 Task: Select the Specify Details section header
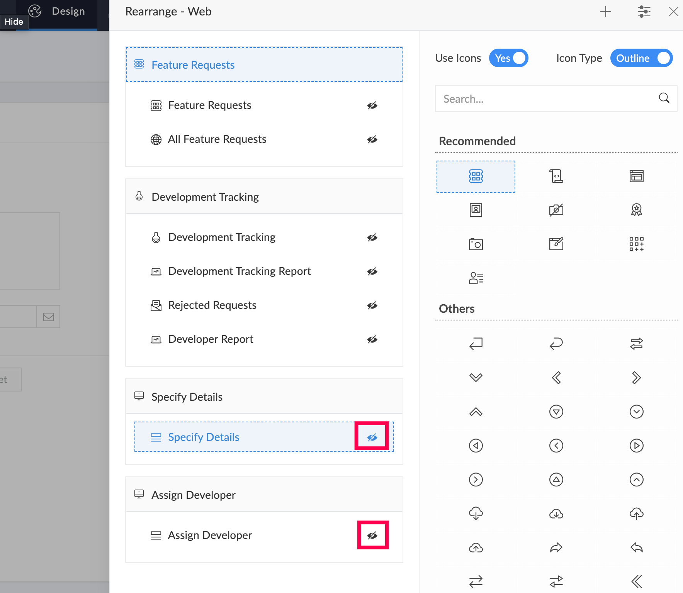point(264,396)
